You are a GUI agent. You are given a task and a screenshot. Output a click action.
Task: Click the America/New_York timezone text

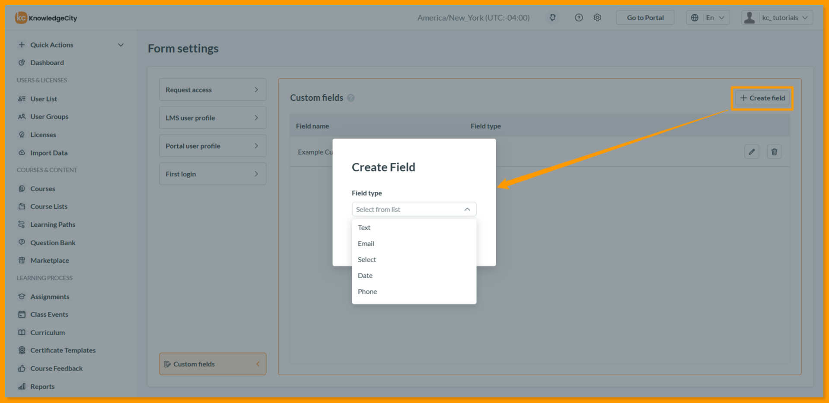[473, 18]
